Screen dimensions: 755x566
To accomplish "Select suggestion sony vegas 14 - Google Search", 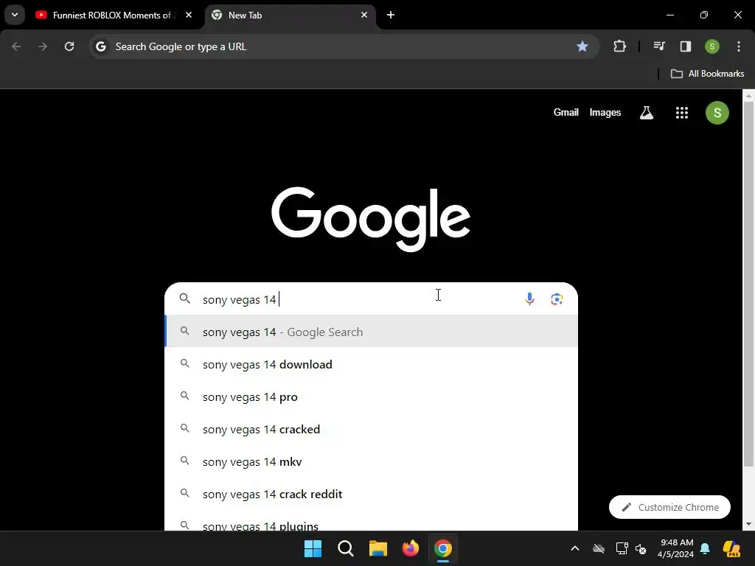I will pyautogui.click(x=372, y=332).
